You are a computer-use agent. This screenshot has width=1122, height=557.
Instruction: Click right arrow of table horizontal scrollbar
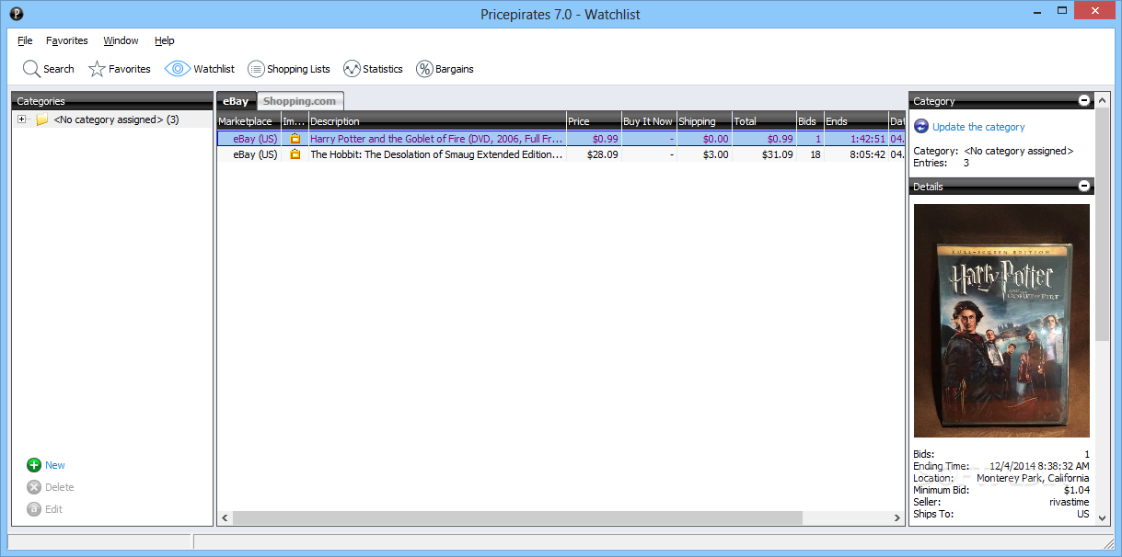point(897,518)
